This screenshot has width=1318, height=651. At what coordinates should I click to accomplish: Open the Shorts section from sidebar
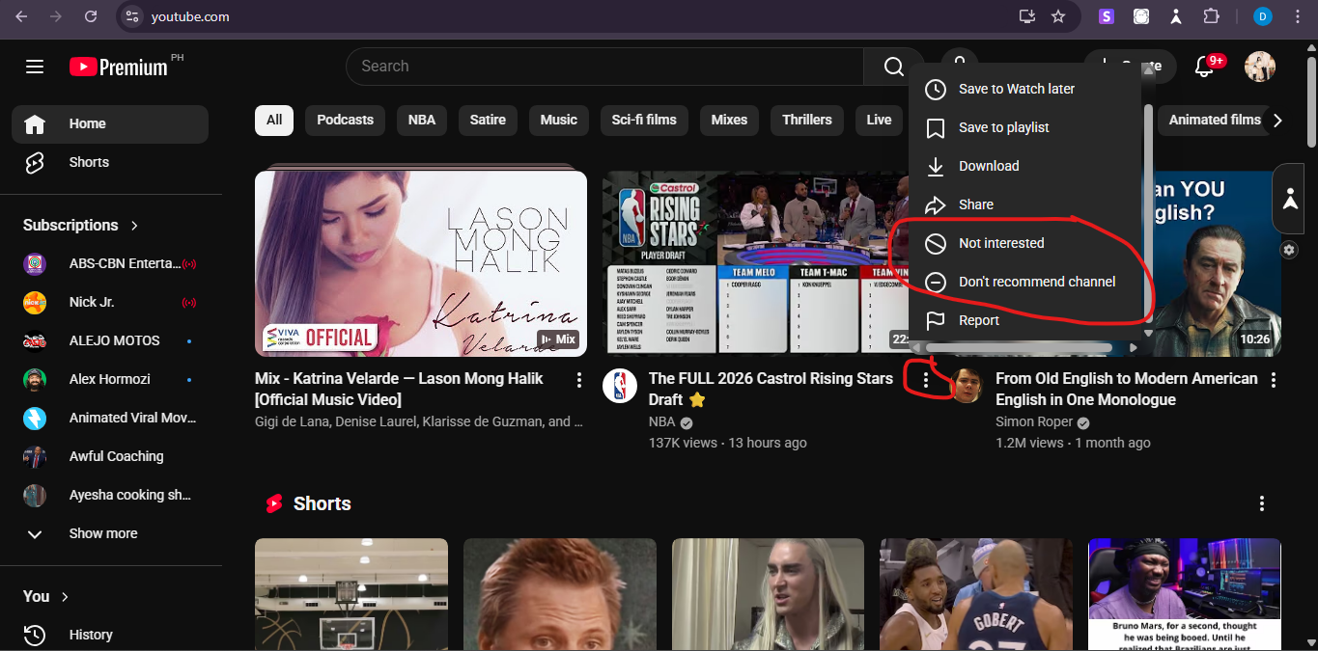click(x=35, y=162)
